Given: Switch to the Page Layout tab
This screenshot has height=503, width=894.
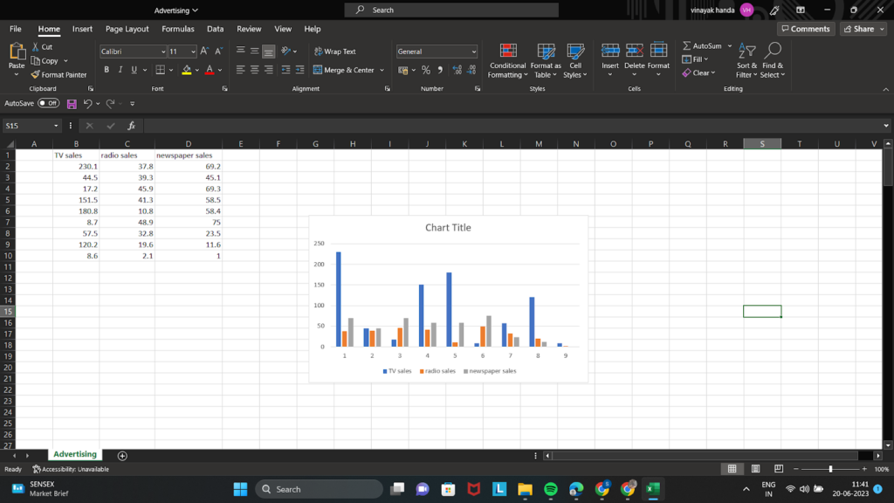Looking at the screenshot, I should click(127, 29).
